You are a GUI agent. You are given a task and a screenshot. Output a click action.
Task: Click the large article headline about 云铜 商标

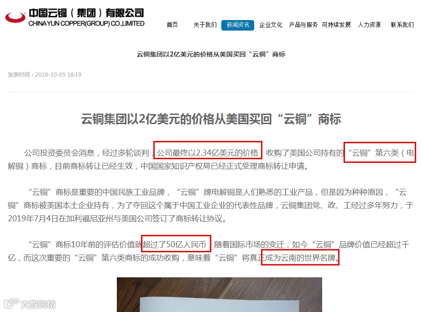tap(211, 119)
